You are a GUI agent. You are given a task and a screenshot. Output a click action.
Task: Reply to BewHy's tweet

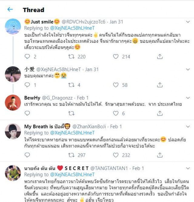27,113
